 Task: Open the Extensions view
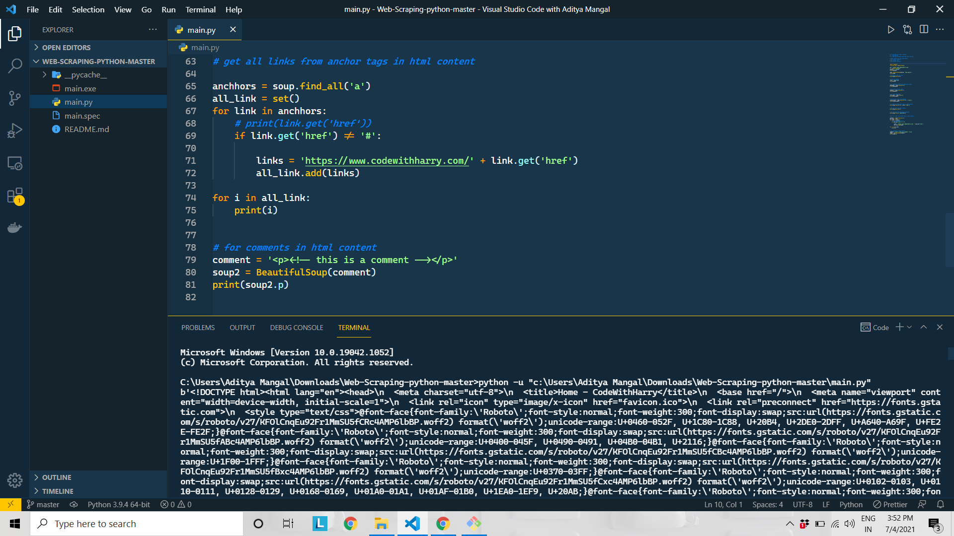15,196
